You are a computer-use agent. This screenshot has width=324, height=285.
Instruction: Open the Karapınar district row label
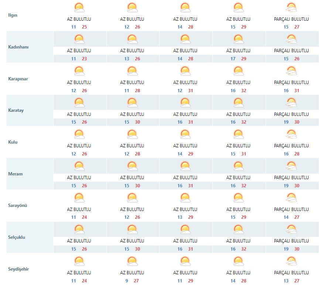click(x=18, y=79)
